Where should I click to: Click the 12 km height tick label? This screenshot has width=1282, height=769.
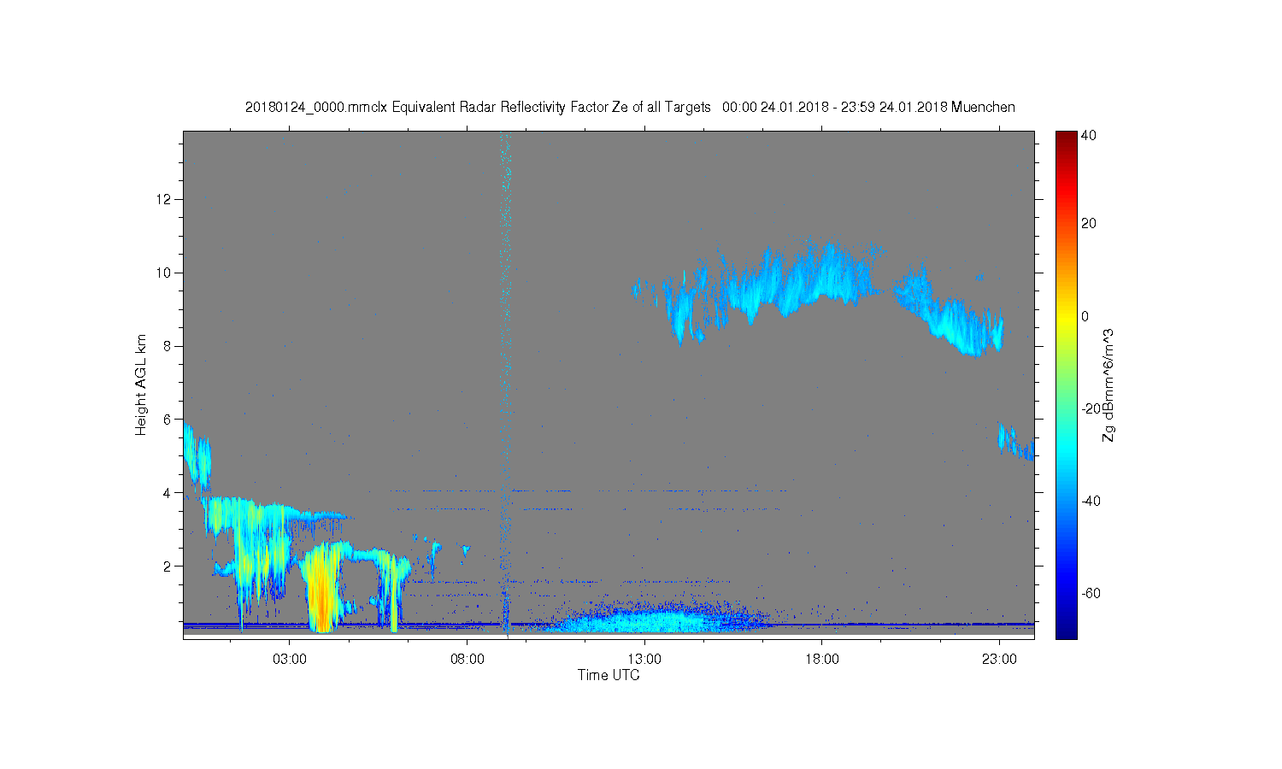(x=165, y=199)
